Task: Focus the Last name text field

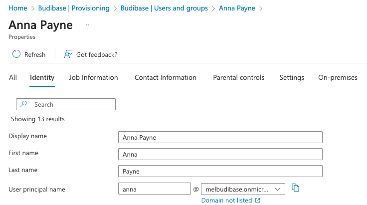Action: tap(220, 171)
